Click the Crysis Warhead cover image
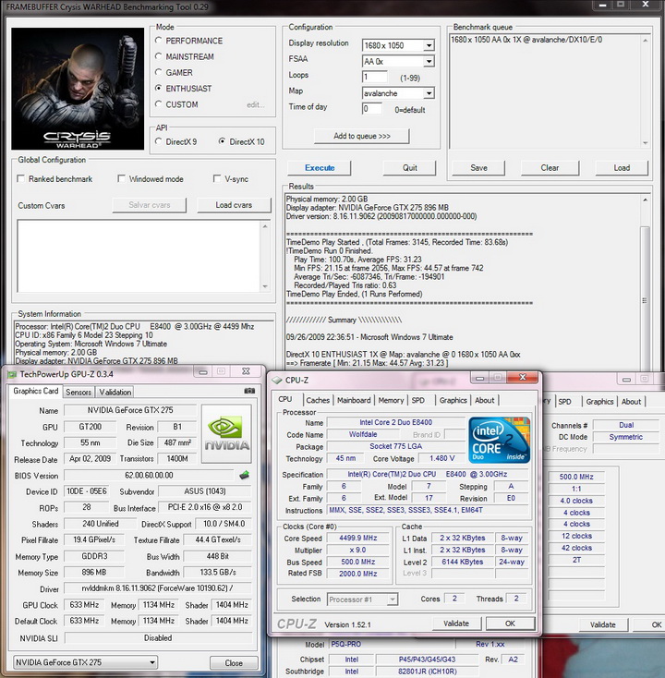Screen dimensions: 665x678 [x=78, y=89]
